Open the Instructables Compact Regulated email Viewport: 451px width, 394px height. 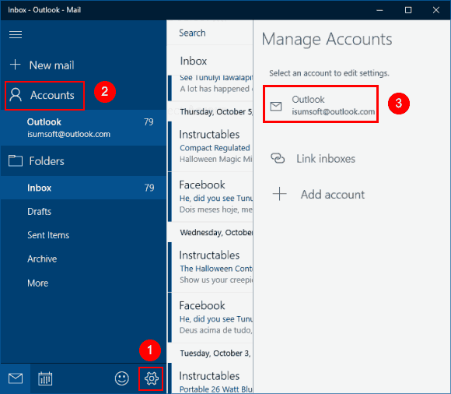(211, 146)
